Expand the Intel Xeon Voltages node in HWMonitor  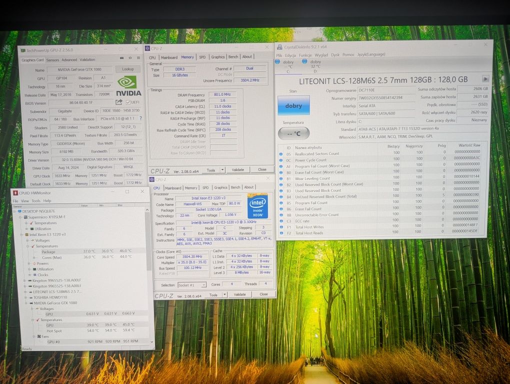tap(27, 240)
